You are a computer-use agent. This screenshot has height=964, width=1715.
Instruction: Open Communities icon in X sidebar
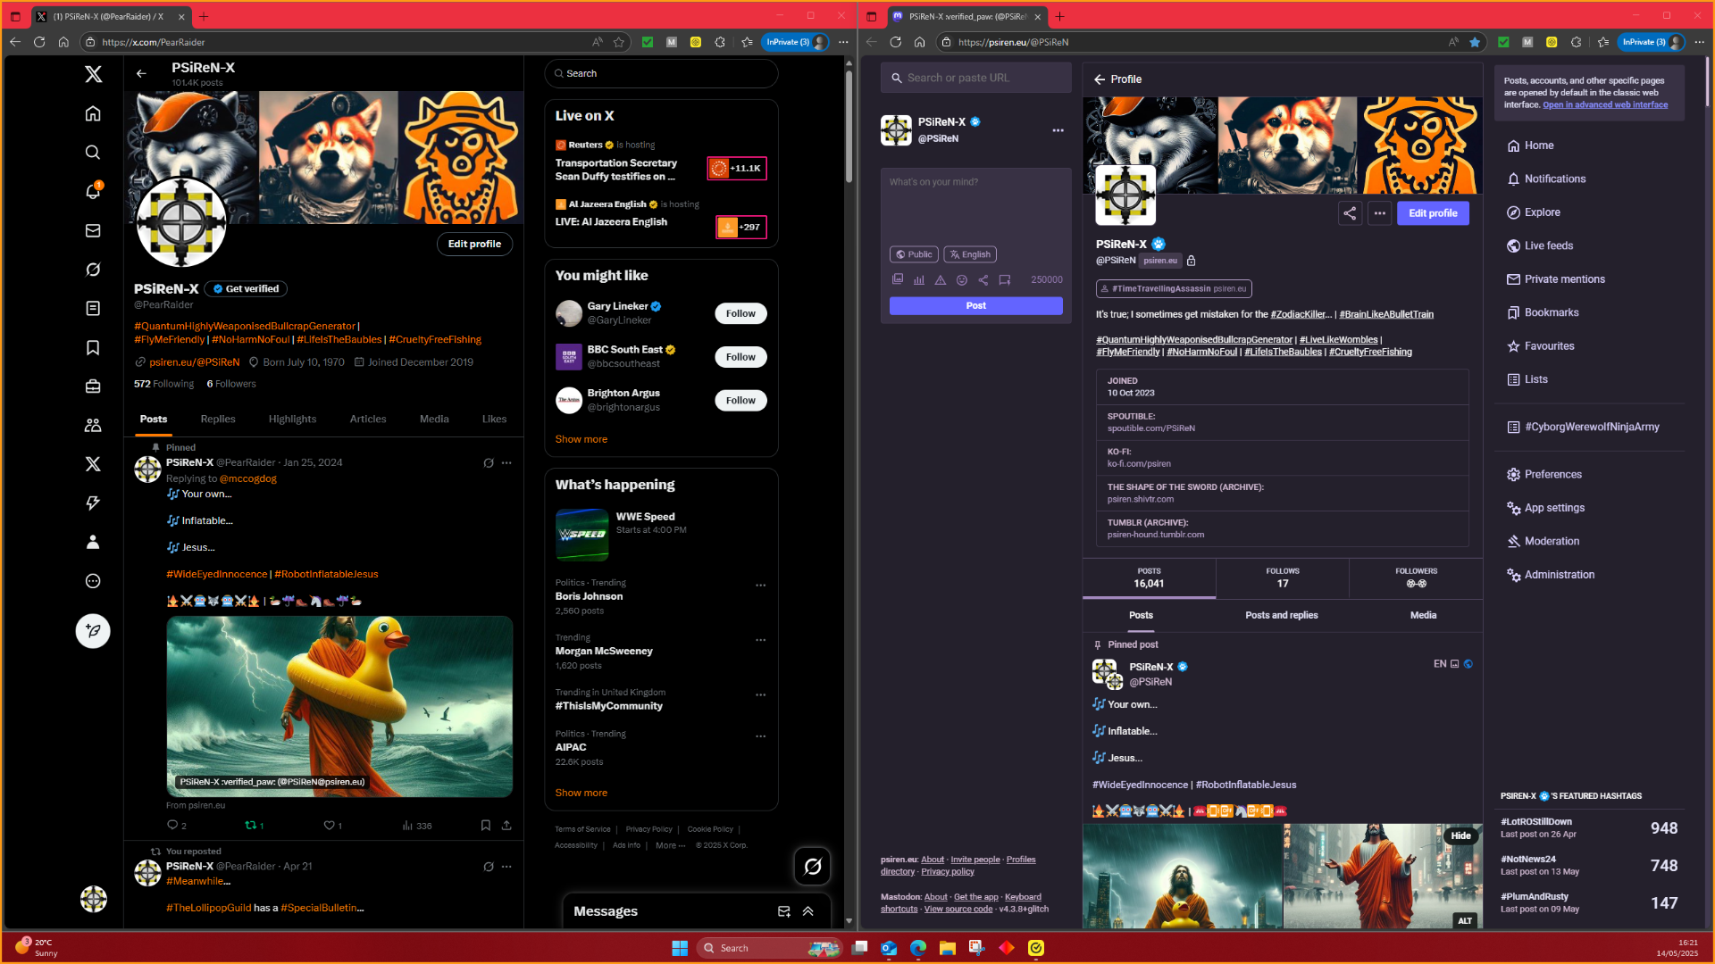coord(93,425)
